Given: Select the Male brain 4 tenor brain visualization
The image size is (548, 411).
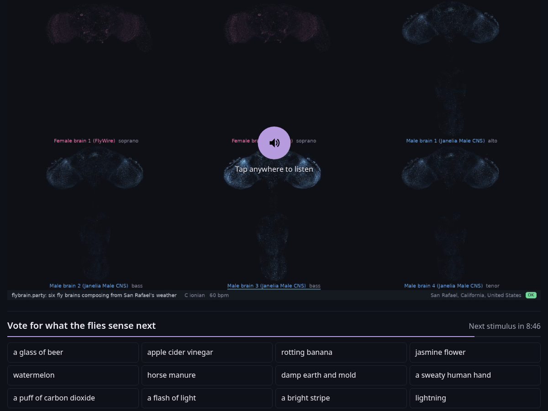Looking at the screenshot, I should [450, 214].
